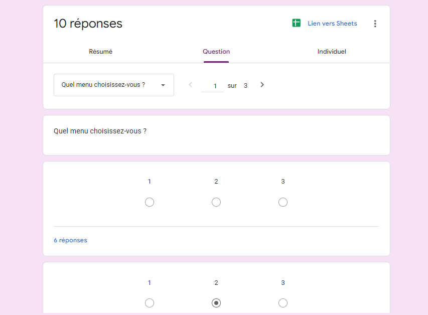Image resolution: width=428 pixels, height=315 pixels.
Task: Click the selected radio option 2 in bottom card
Action: [216, 303]
